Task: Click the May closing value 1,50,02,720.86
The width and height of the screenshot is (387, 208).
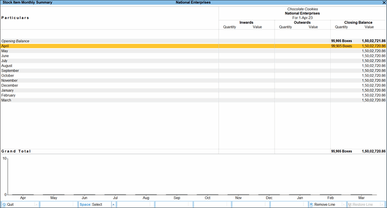Action: pos(374,51)
